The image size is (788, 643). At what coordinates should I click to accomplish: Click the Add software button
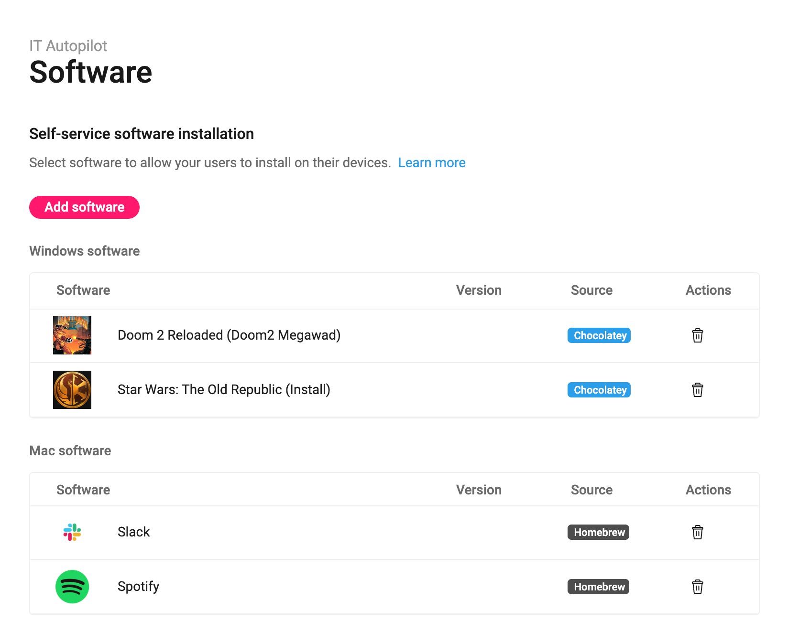84,207
